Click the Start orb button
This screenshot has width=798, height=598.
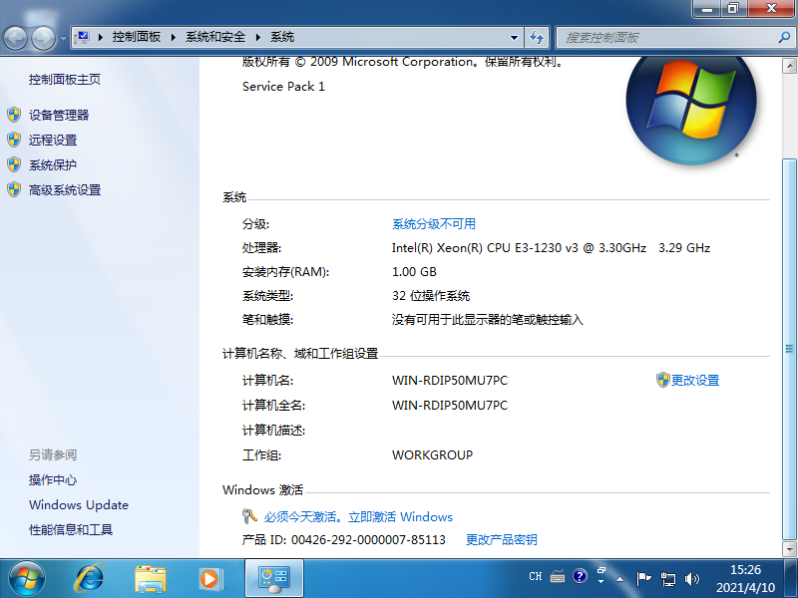(27, 576)
